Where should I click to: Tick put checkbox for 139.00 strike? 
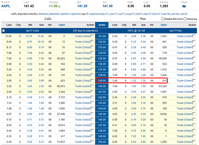click(x=194, y=81)
